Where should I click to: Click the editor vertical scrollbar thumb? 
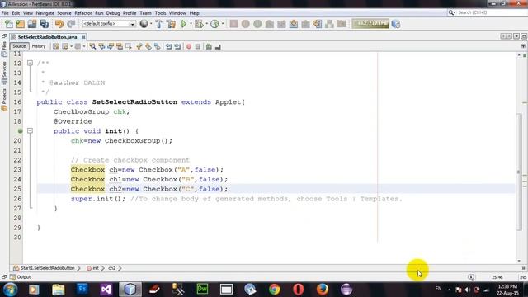519,172
